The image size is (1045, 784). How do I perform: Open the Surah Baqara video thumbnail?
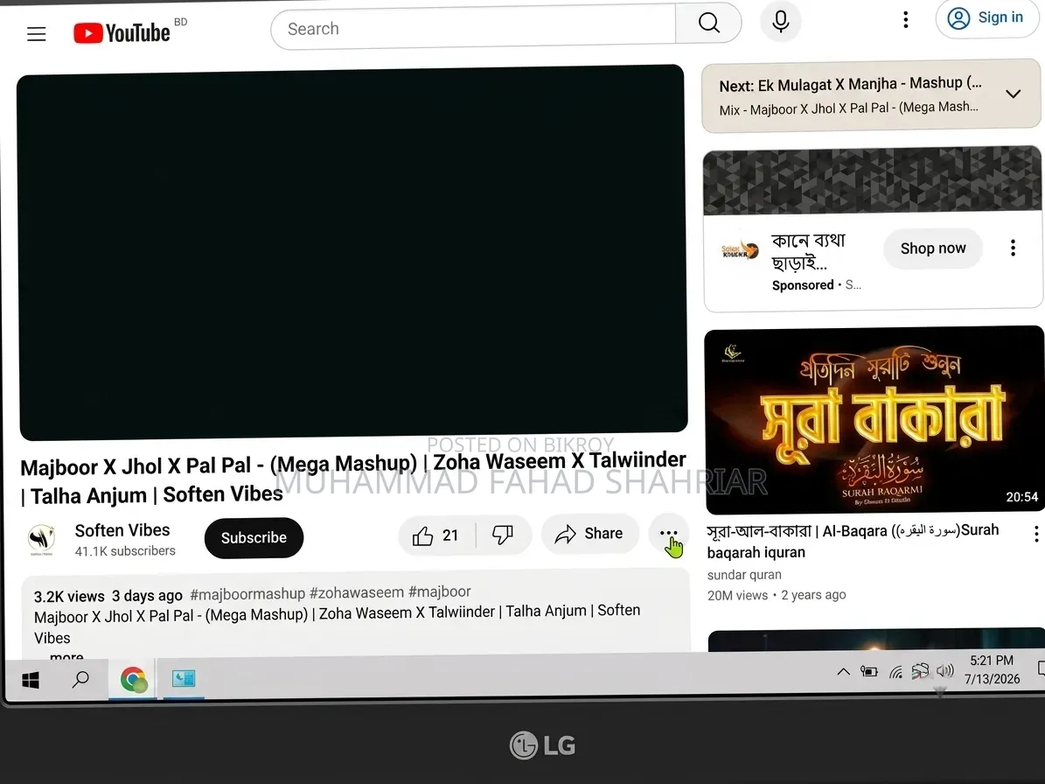874,420
